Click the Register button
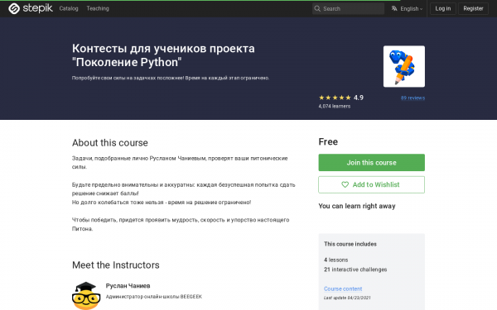 coord(473,8)
